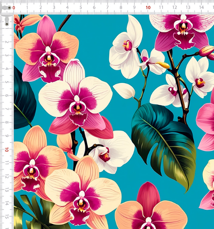Select the 13 mark on top ruler

pos(188,7)
